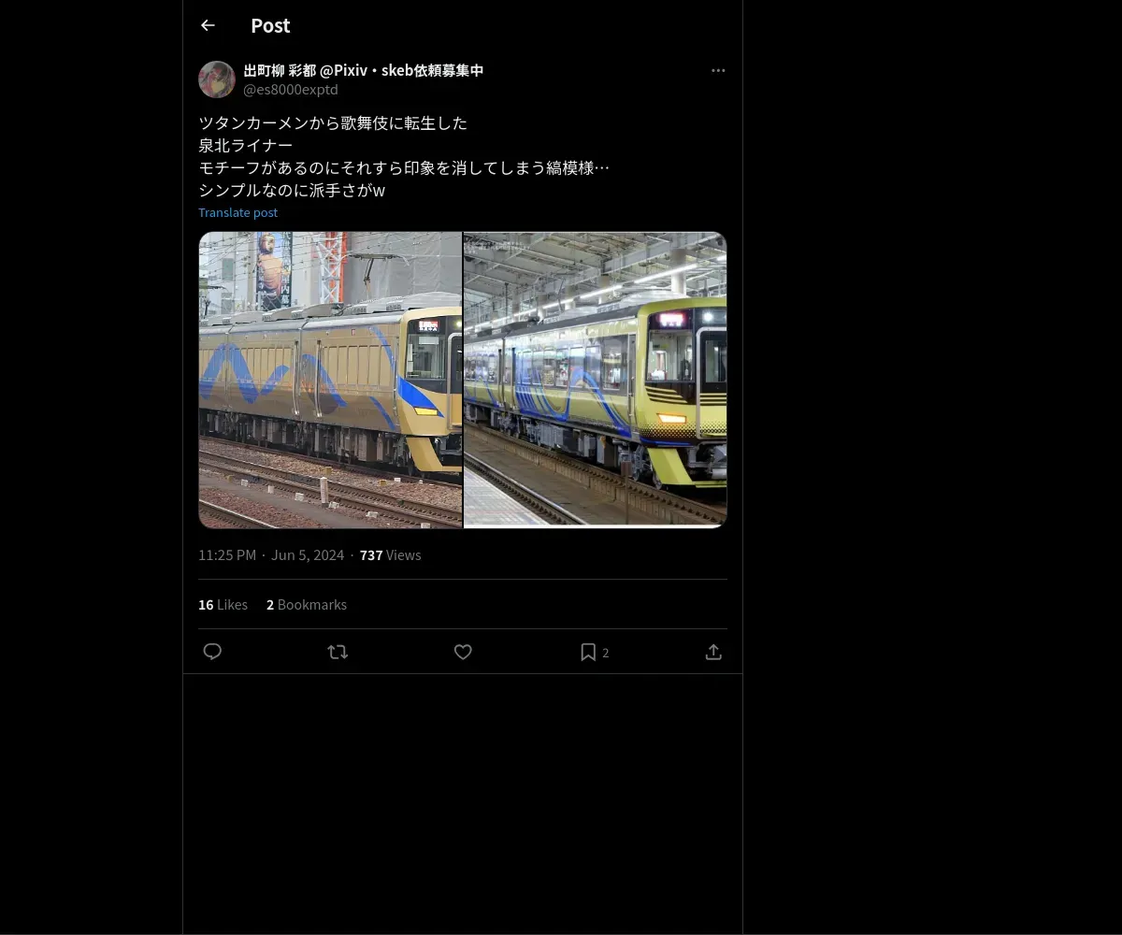Image resolution: width=1122 pixels, height=935 pixels.
Task: Click the reply speech bubble icon
Action: 212,652
